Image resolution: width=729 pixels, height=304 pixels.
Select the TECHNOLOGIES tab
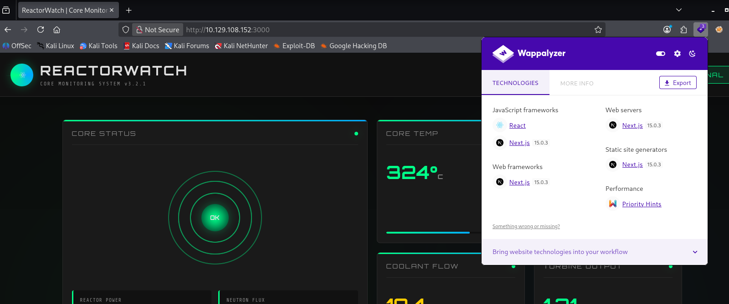click(515, 83)
